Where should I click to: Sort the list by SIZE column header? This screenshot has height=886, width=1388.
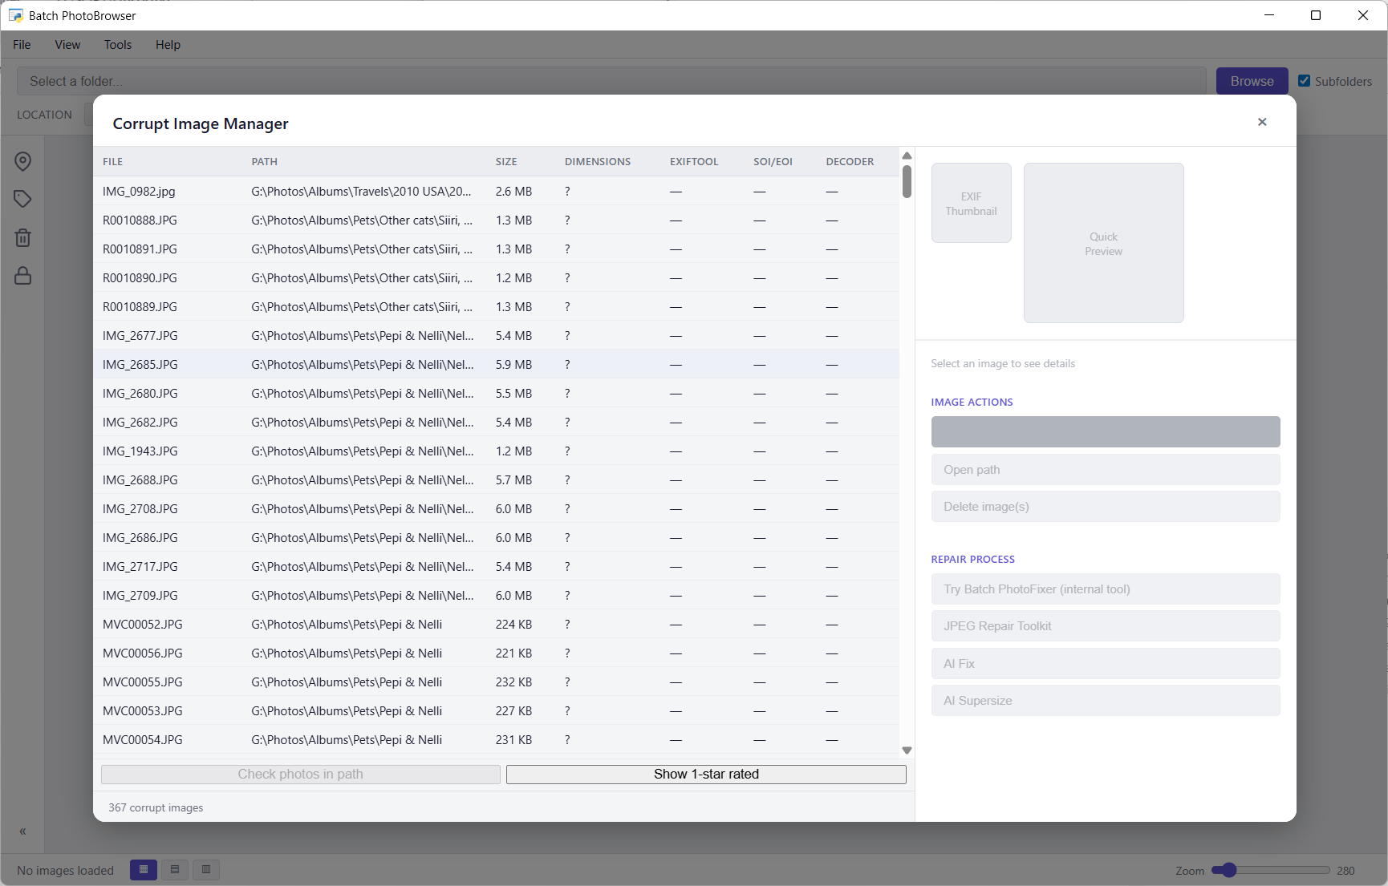pos(506,161)
